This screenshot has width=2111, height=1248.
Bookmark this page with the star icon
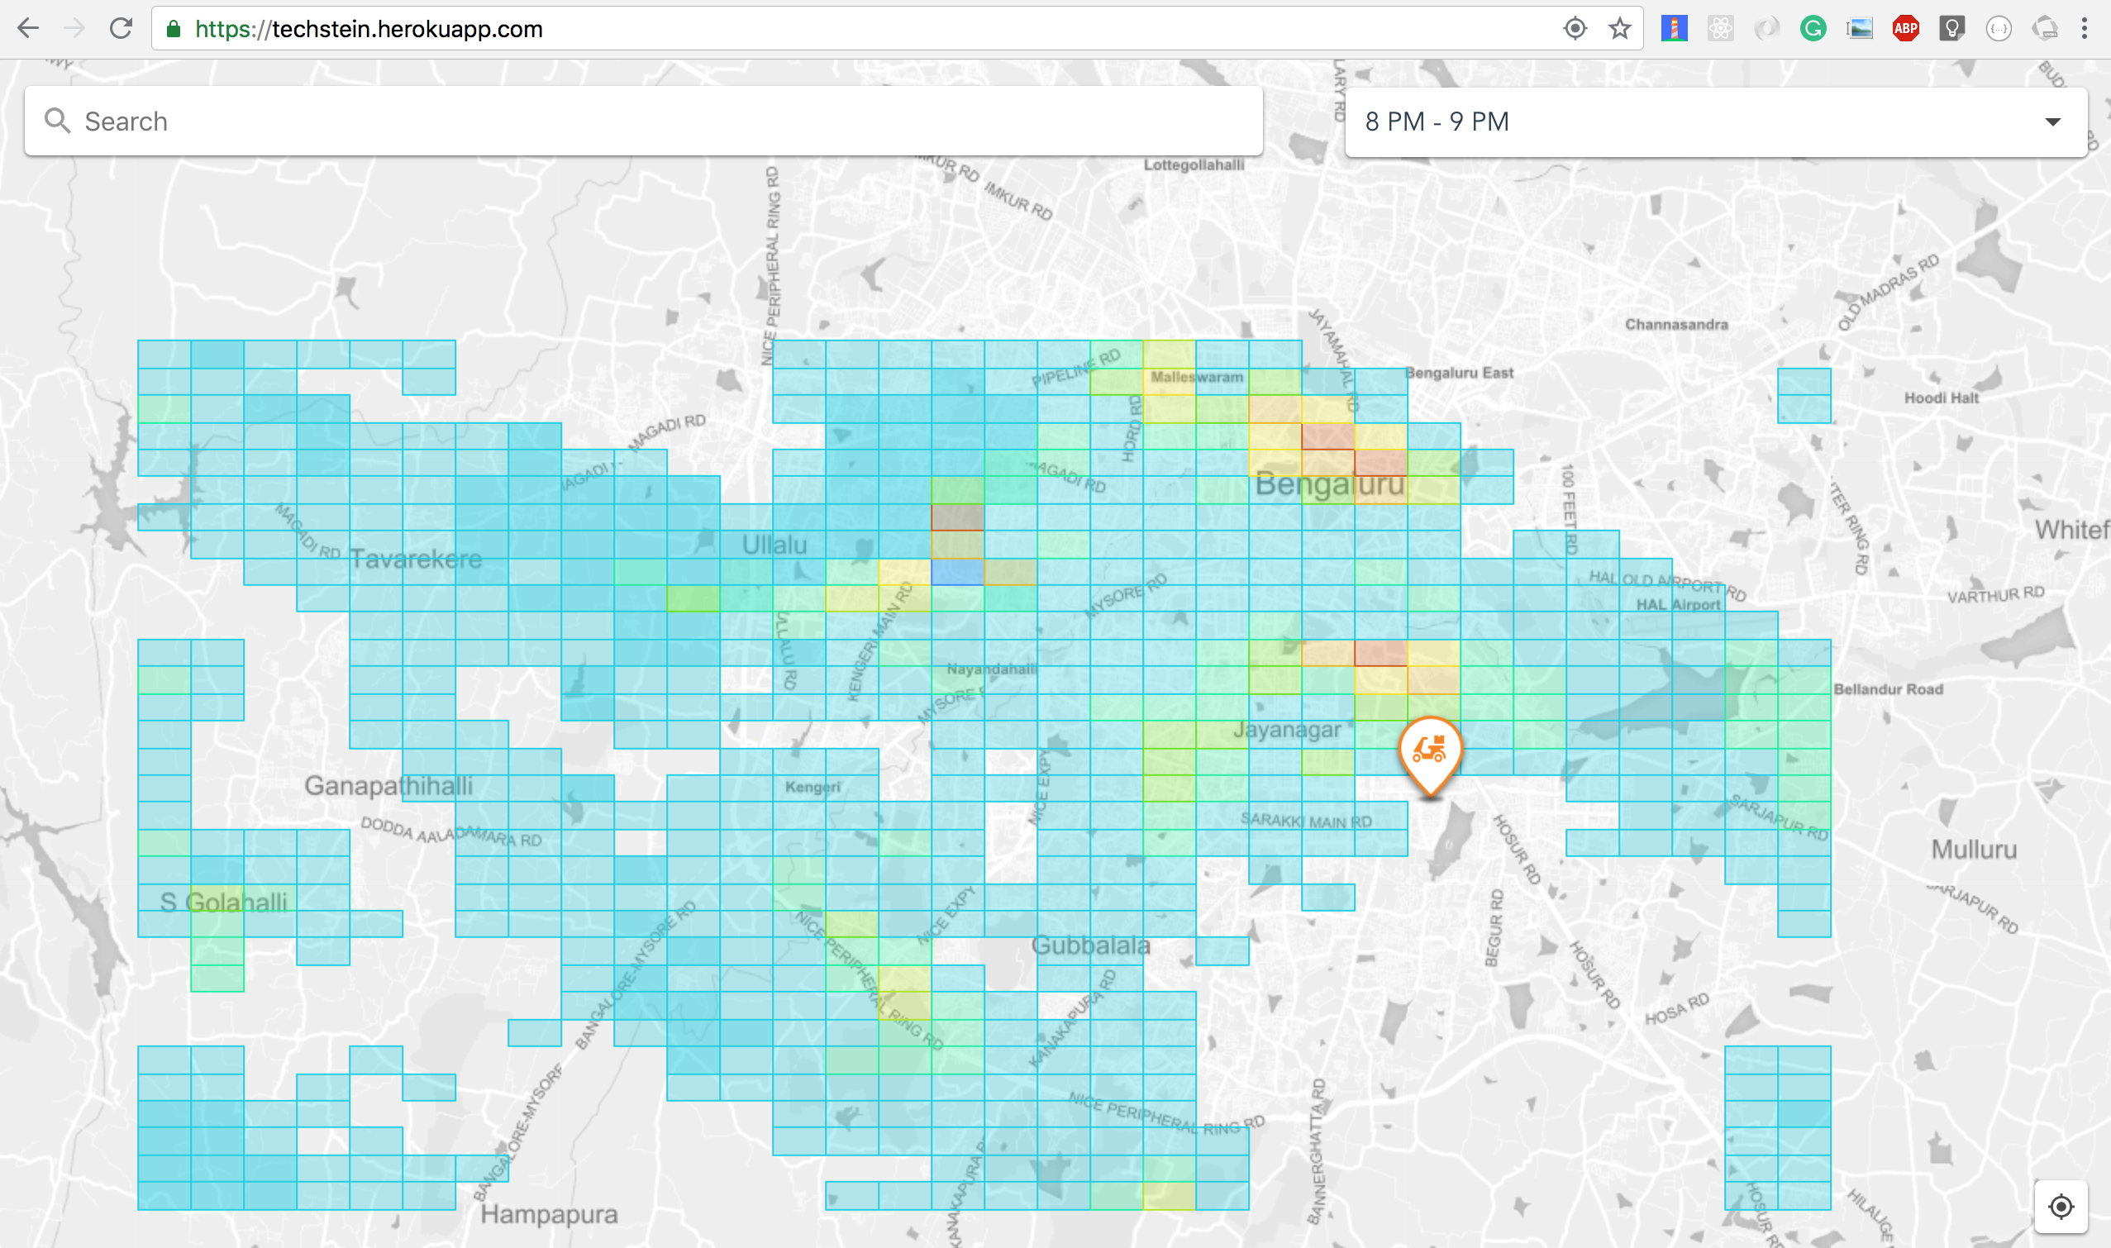(x=1620, y=29)
